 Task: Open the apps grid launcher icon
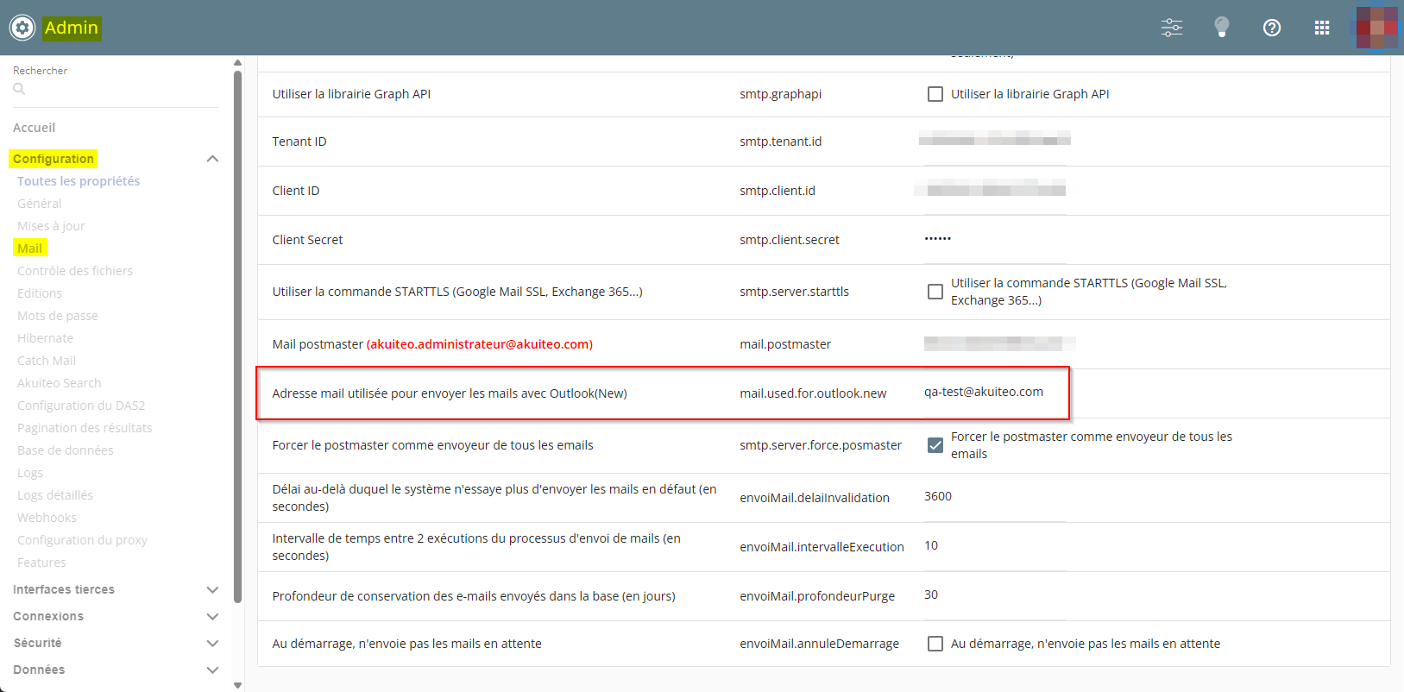click(x=1321, y=28)
